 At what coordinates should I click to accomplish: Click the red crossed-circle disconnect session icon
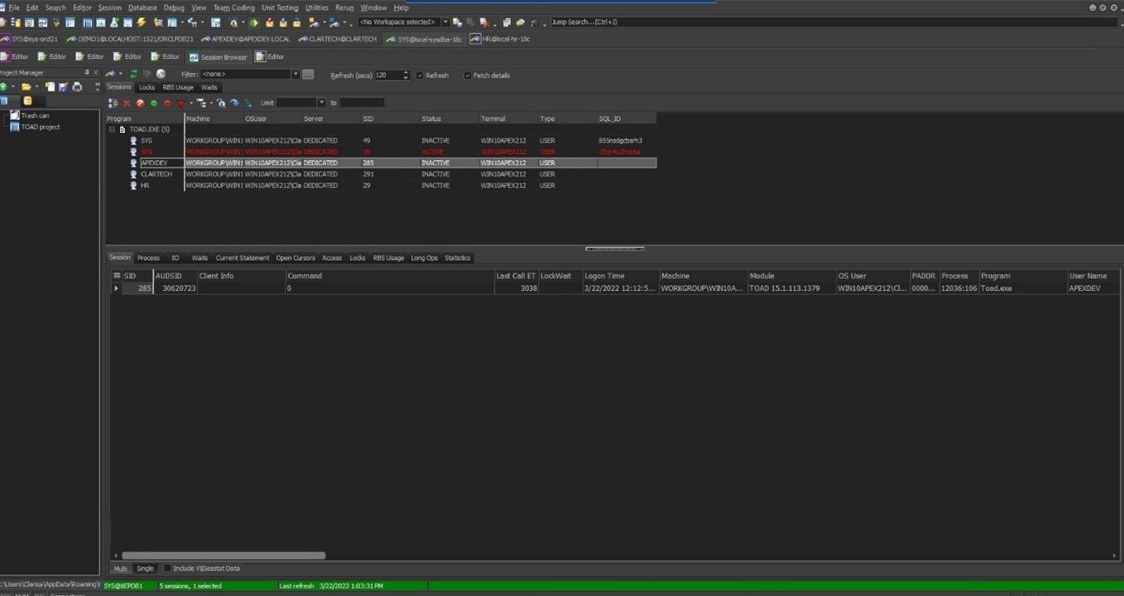click(x=140, y=103)
